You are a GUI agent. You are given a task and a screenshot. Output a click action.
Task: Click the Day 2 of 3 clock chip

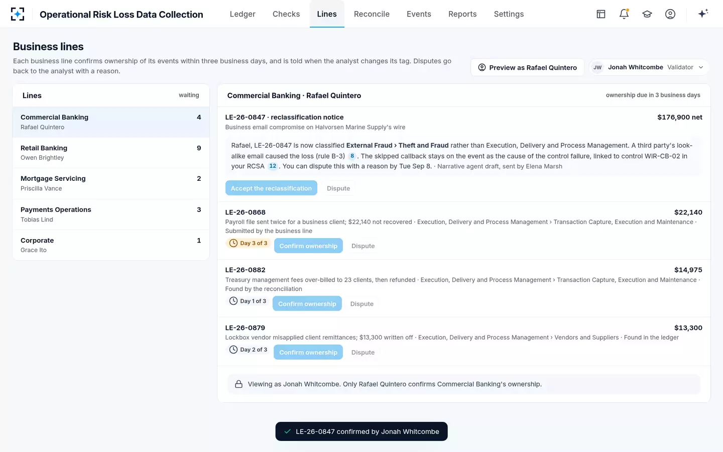(x=249, y=350)
